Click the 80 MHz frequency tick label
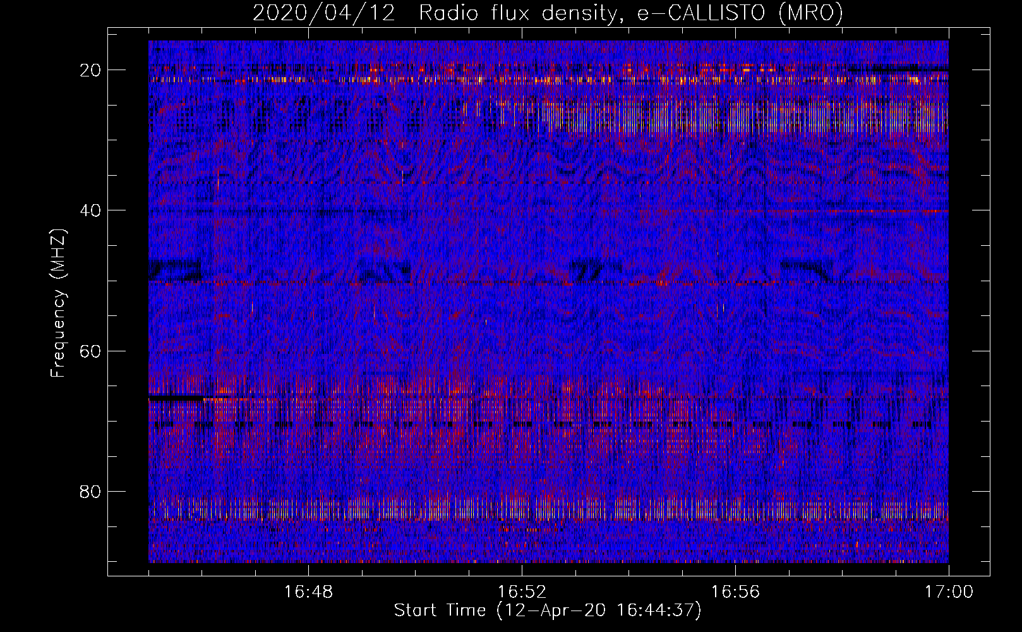This screenshot has width=1022, height=632. coord(91,492)
